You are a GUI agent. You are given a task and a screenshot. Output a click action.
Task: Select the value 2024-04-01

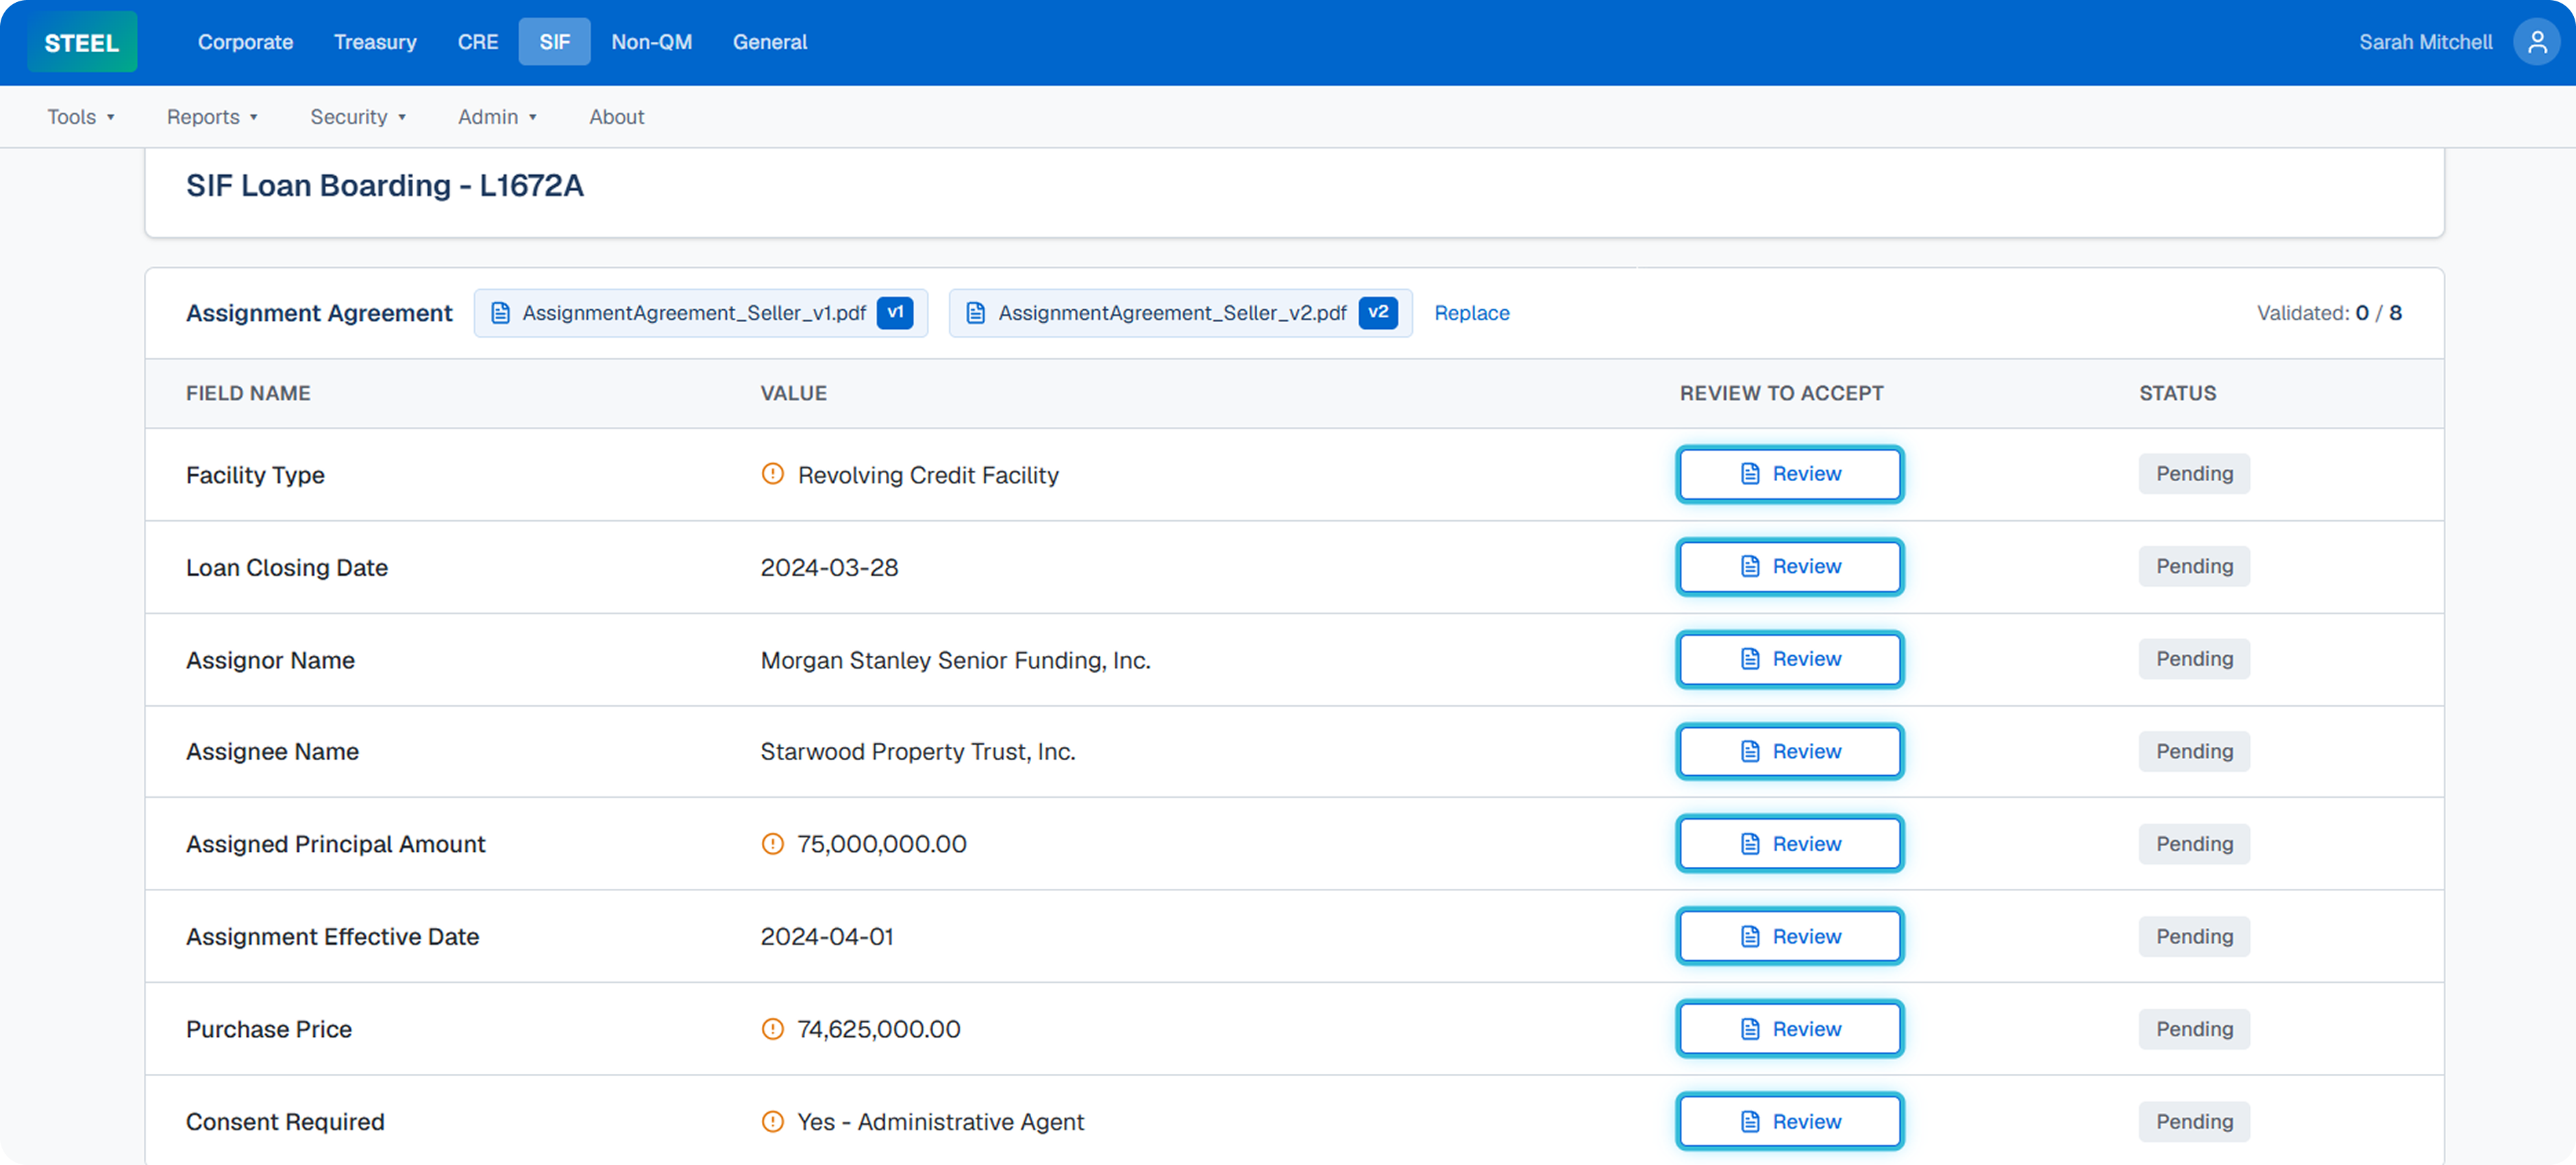click(827, 937)
